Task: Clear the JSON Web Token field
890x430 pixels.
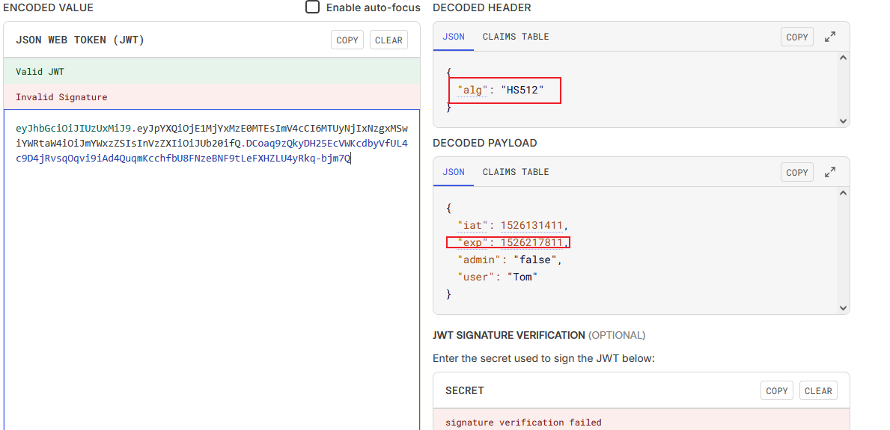Action: click(388, 40)
